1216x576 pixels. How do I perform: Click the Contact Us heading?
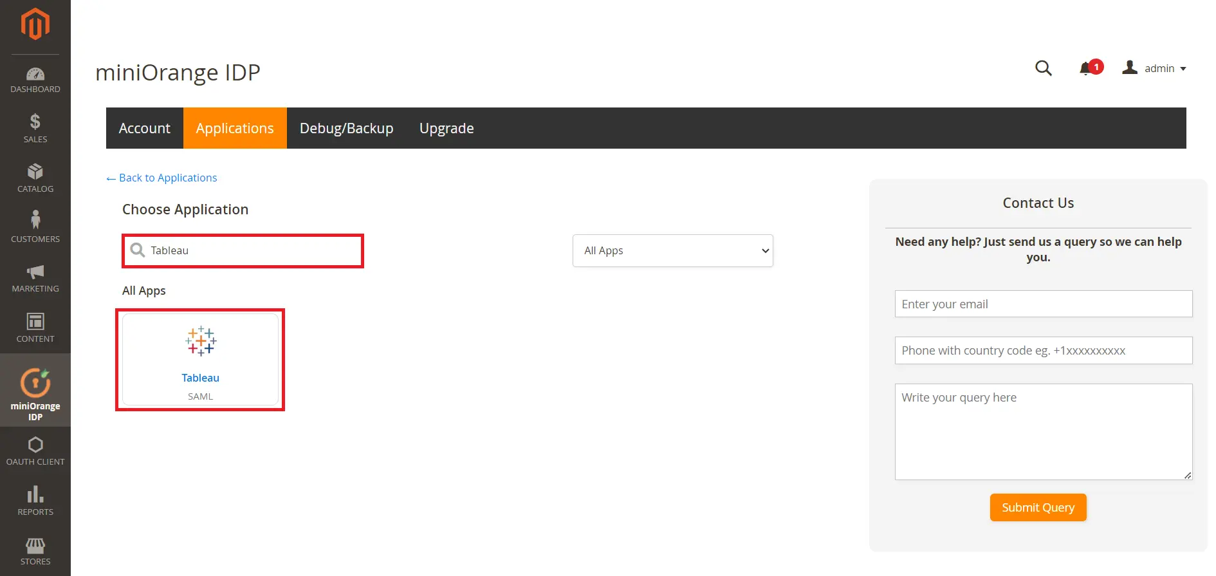coord(1038,203)
